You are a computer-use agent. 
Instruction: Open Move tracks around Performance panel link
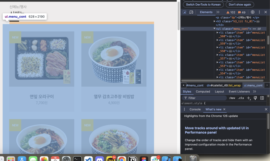(x=217, y=130)
